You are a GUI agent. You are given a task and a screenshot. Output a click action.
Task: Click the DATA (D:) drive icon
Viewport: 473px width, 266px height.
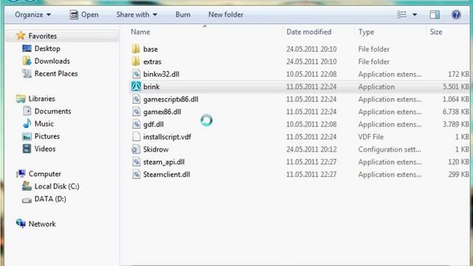point(27,199)
